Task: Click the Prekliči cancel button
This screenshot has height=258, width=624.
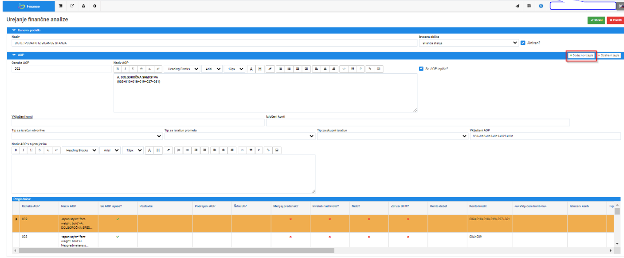Action: click(x=615, y=20)
